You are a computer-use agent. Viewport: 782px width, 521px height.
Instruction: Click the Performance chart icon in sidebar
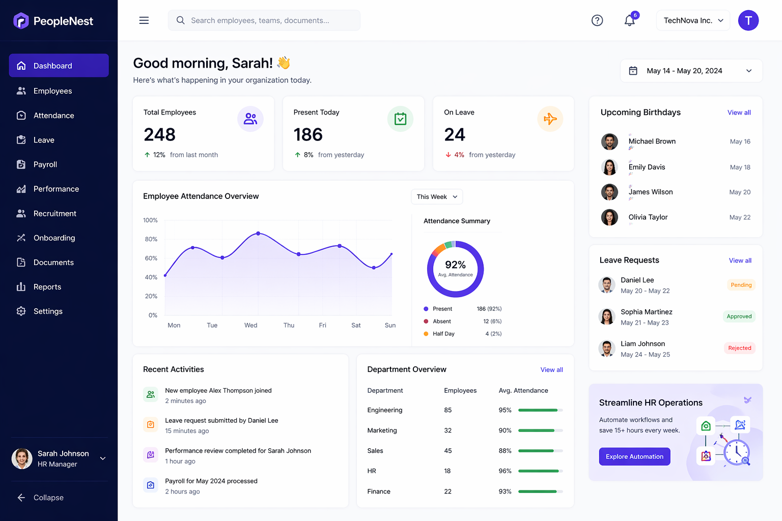click(21, 189)
